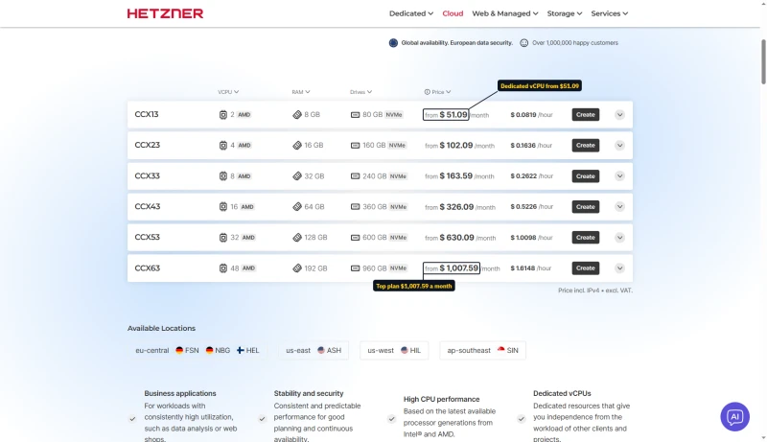The image size is (767, 442).
Task: Click the CPU icon in CCX53 row
Action: coord(223,238)
